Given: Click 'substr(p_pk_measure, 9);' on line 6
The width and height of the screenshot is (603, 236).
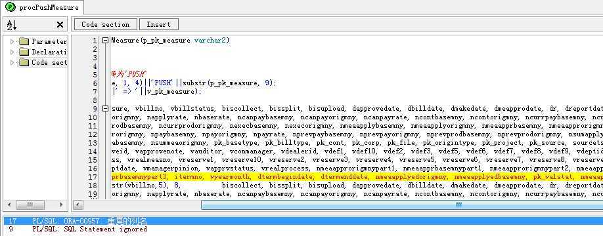Looking at the screenshot, I should pyautogui.click(x=230, y=83).
